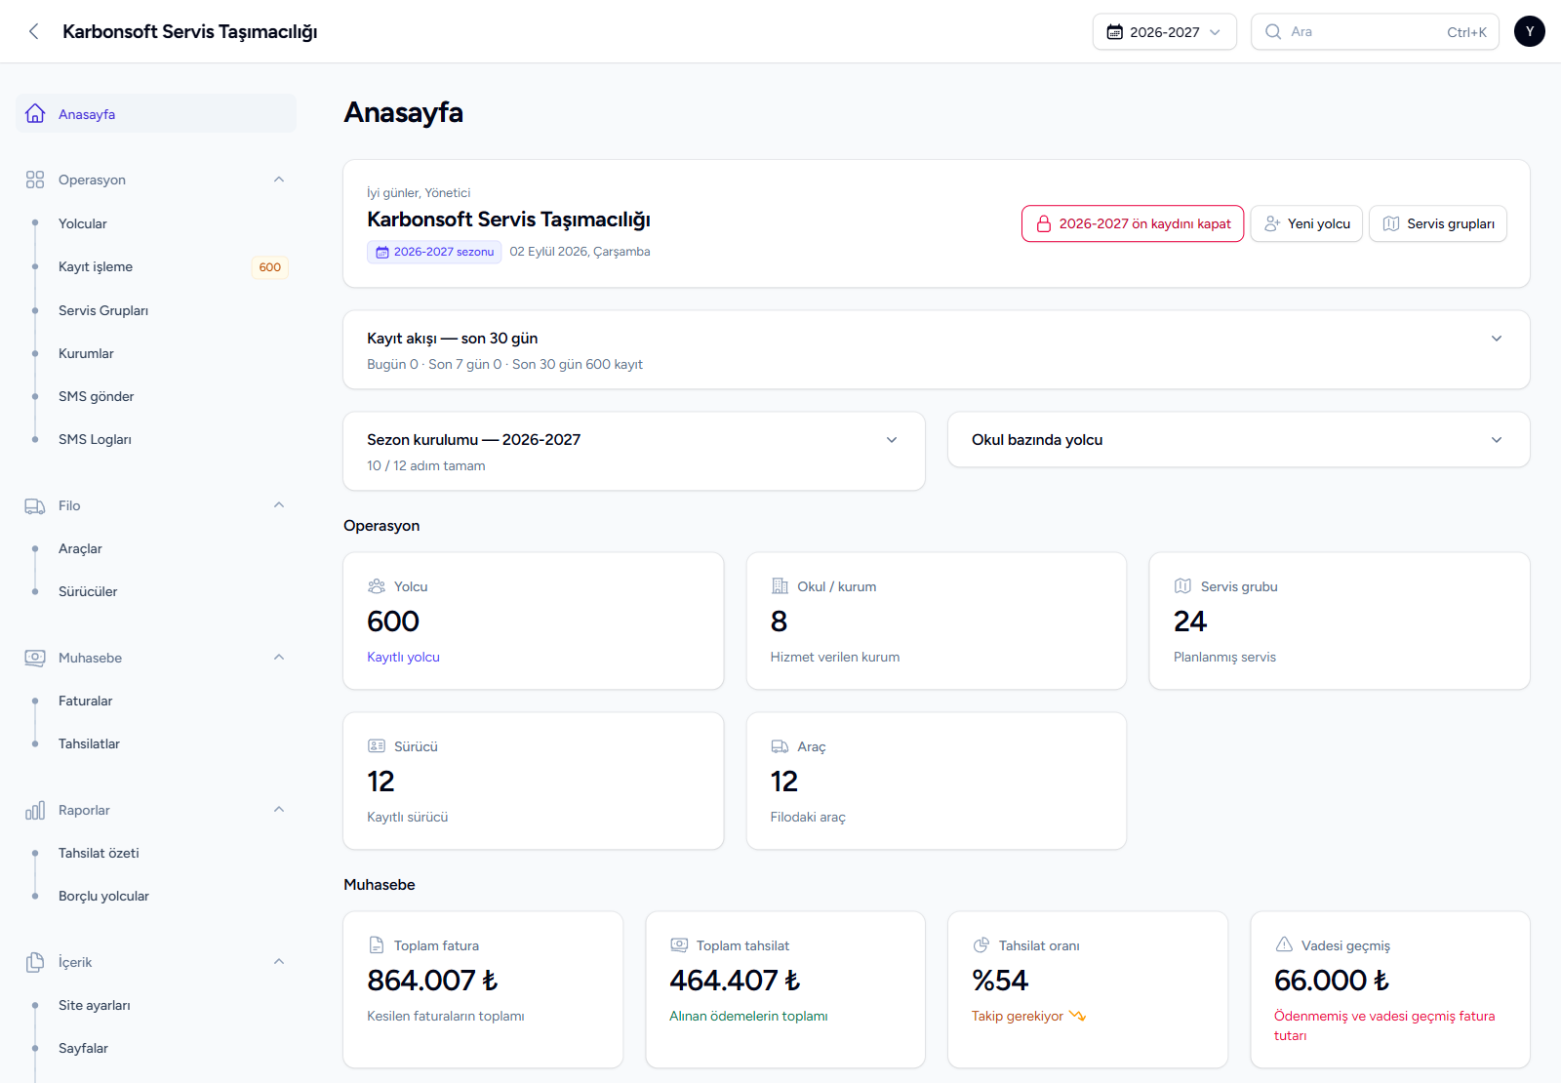Click the lock icon on ön kaydını kapat

[x=1043, y=223]
